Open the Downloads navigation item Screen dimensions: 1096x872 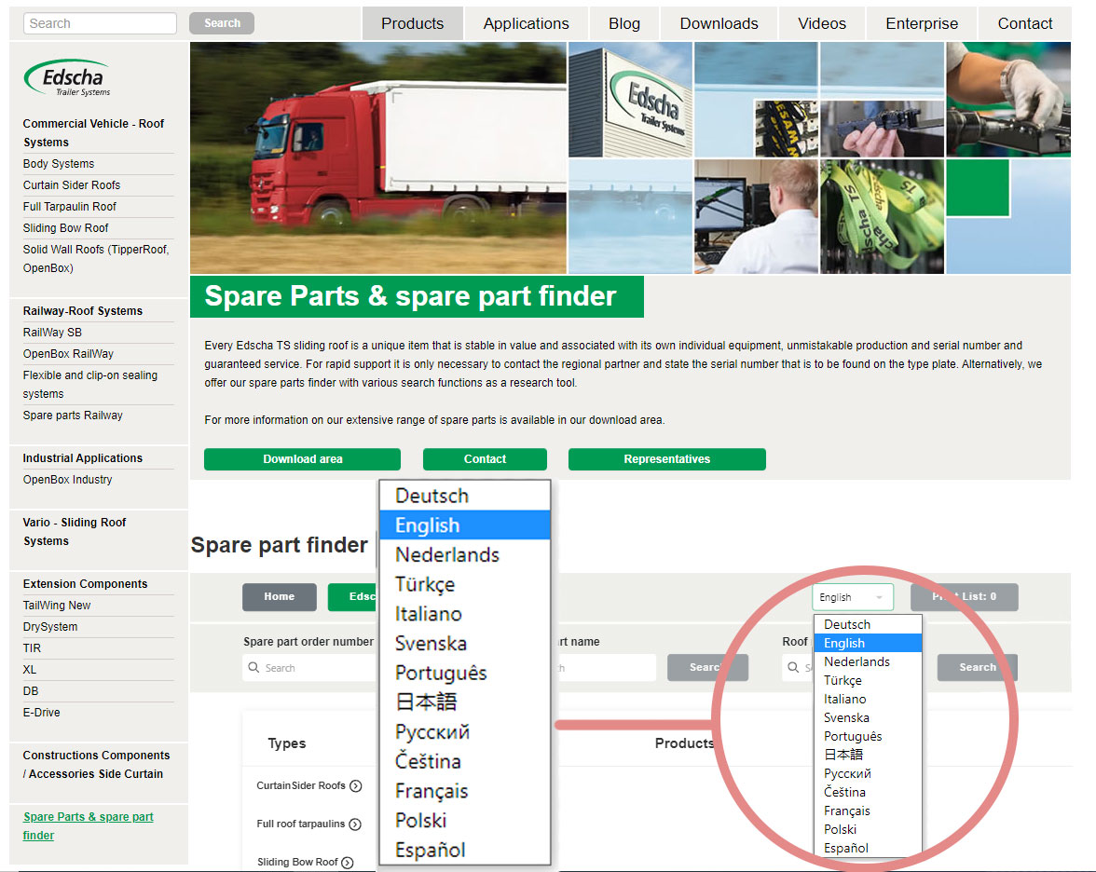coord(719,24)
